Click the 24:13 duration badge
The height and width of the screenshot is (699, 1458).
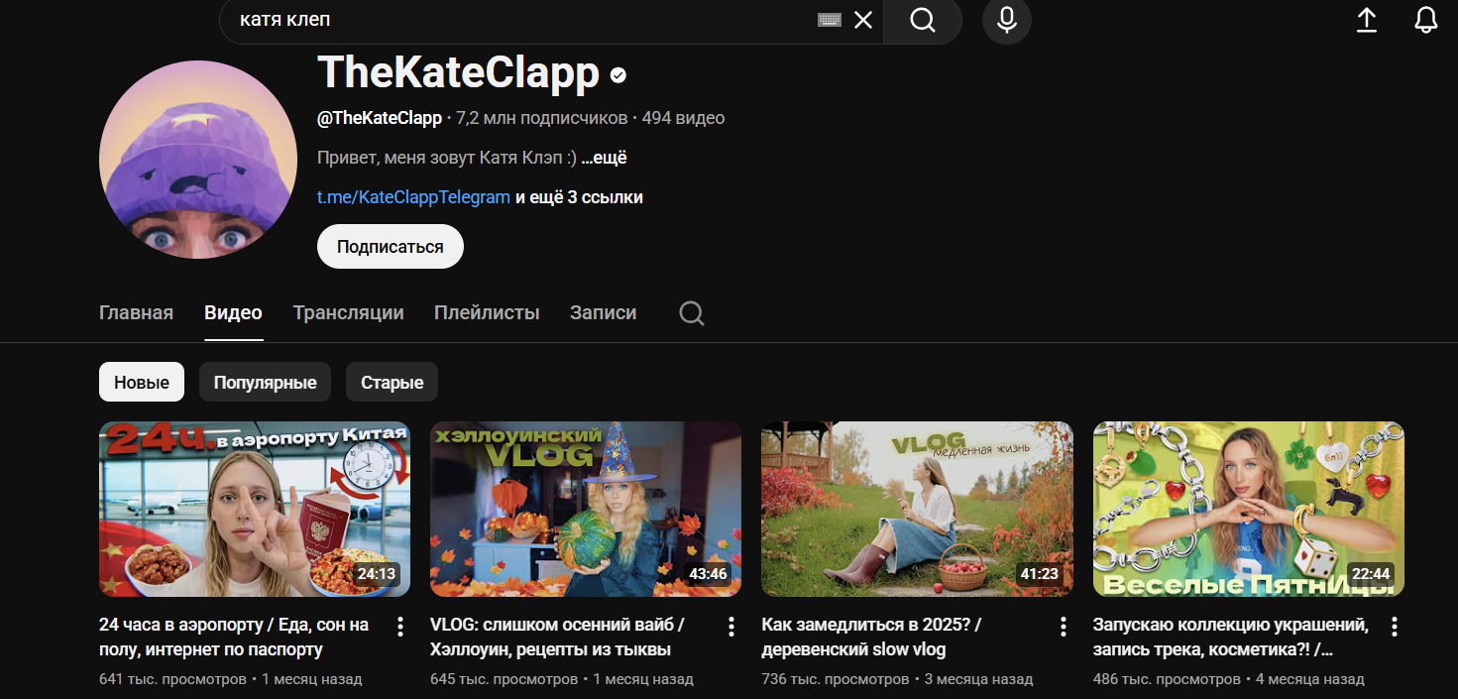click(x=377, y=573)
